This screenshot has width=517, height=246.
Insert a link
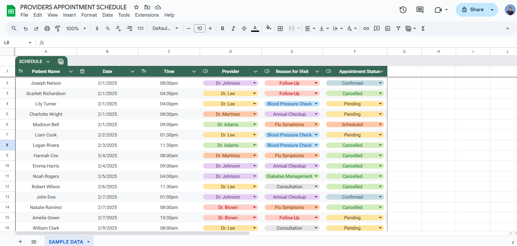(x=366, y=28)
